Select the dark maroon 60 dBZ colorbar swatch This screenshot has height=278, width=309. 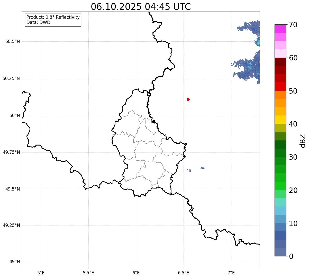click(x=280, y=62)
